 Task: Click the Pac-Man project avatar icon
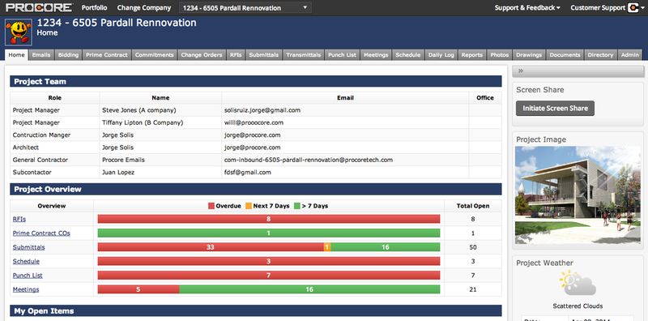[18, 32]
